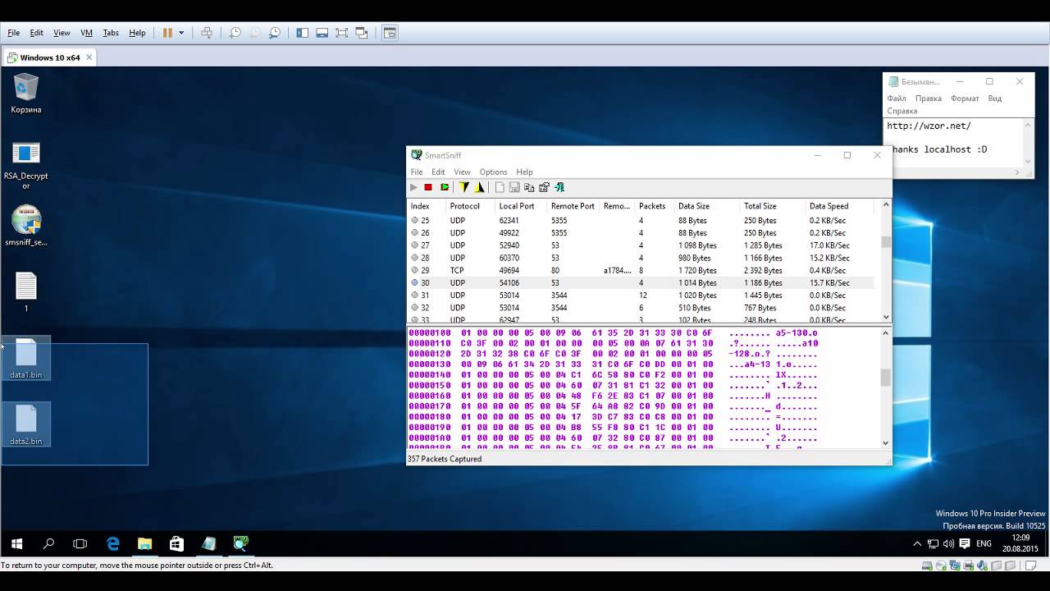This screenshot has height=591, width=1050.
Task: Open the Options menu in SmartSniff
Action: [x=493, y=172]
